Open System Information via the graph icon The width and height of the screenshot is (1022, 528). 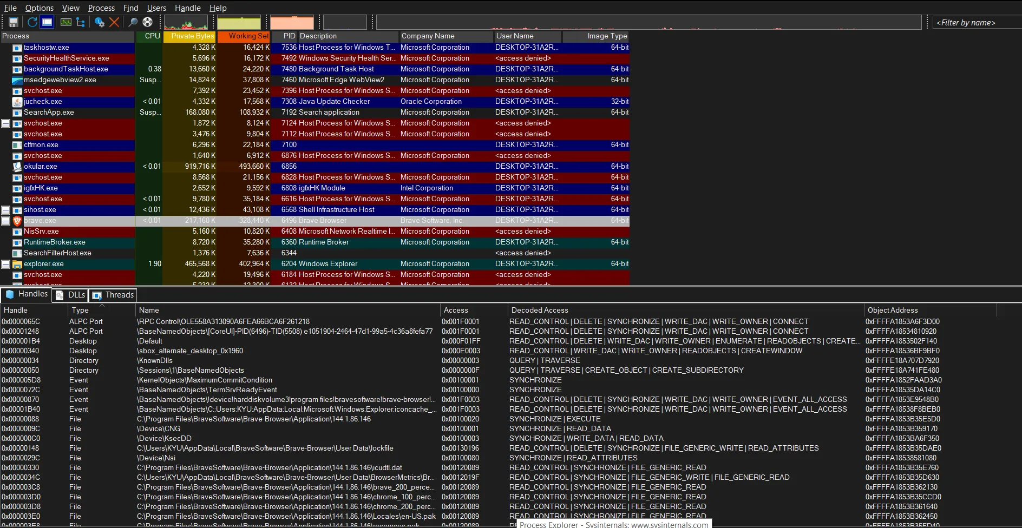click(66, 22)
